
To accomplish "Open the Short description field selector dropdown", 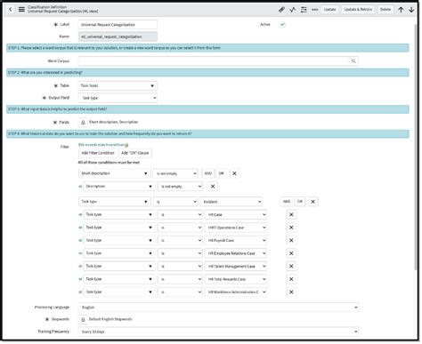I will [x=114, y=173].
